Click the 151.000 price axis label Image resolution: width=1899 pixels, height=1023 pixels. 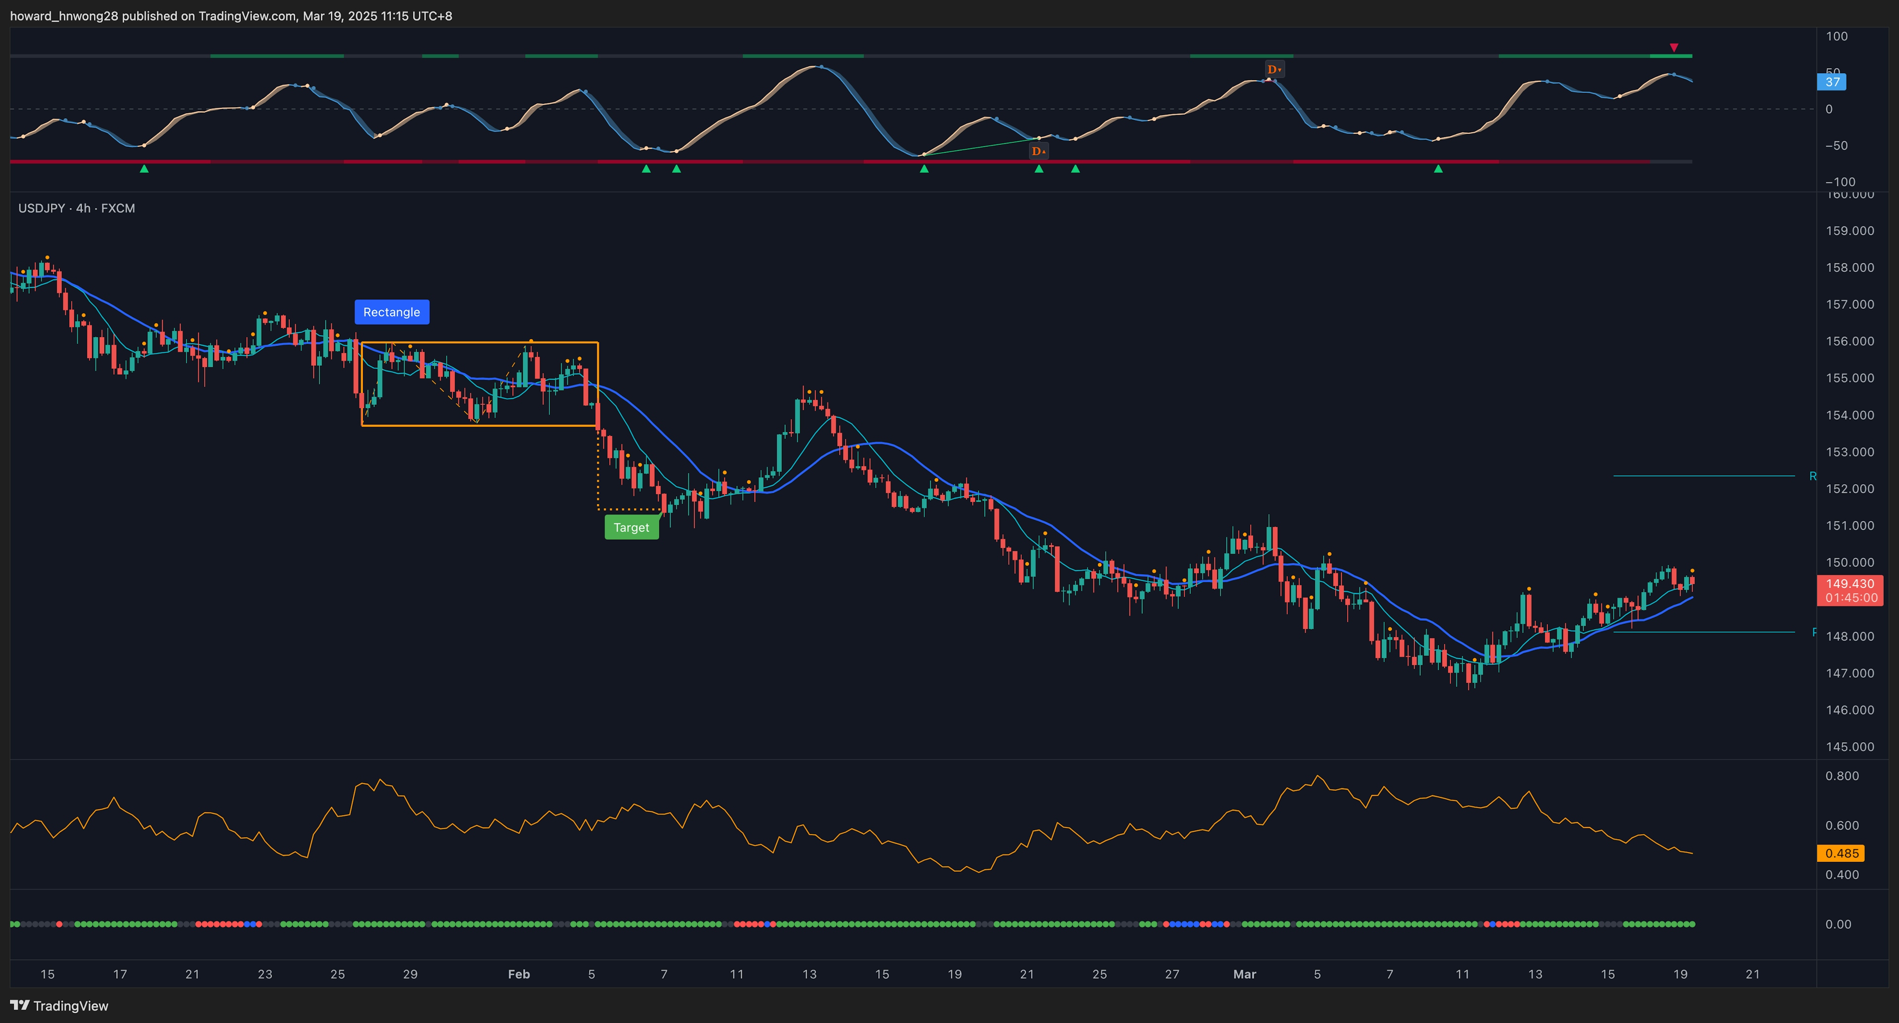1850,525
